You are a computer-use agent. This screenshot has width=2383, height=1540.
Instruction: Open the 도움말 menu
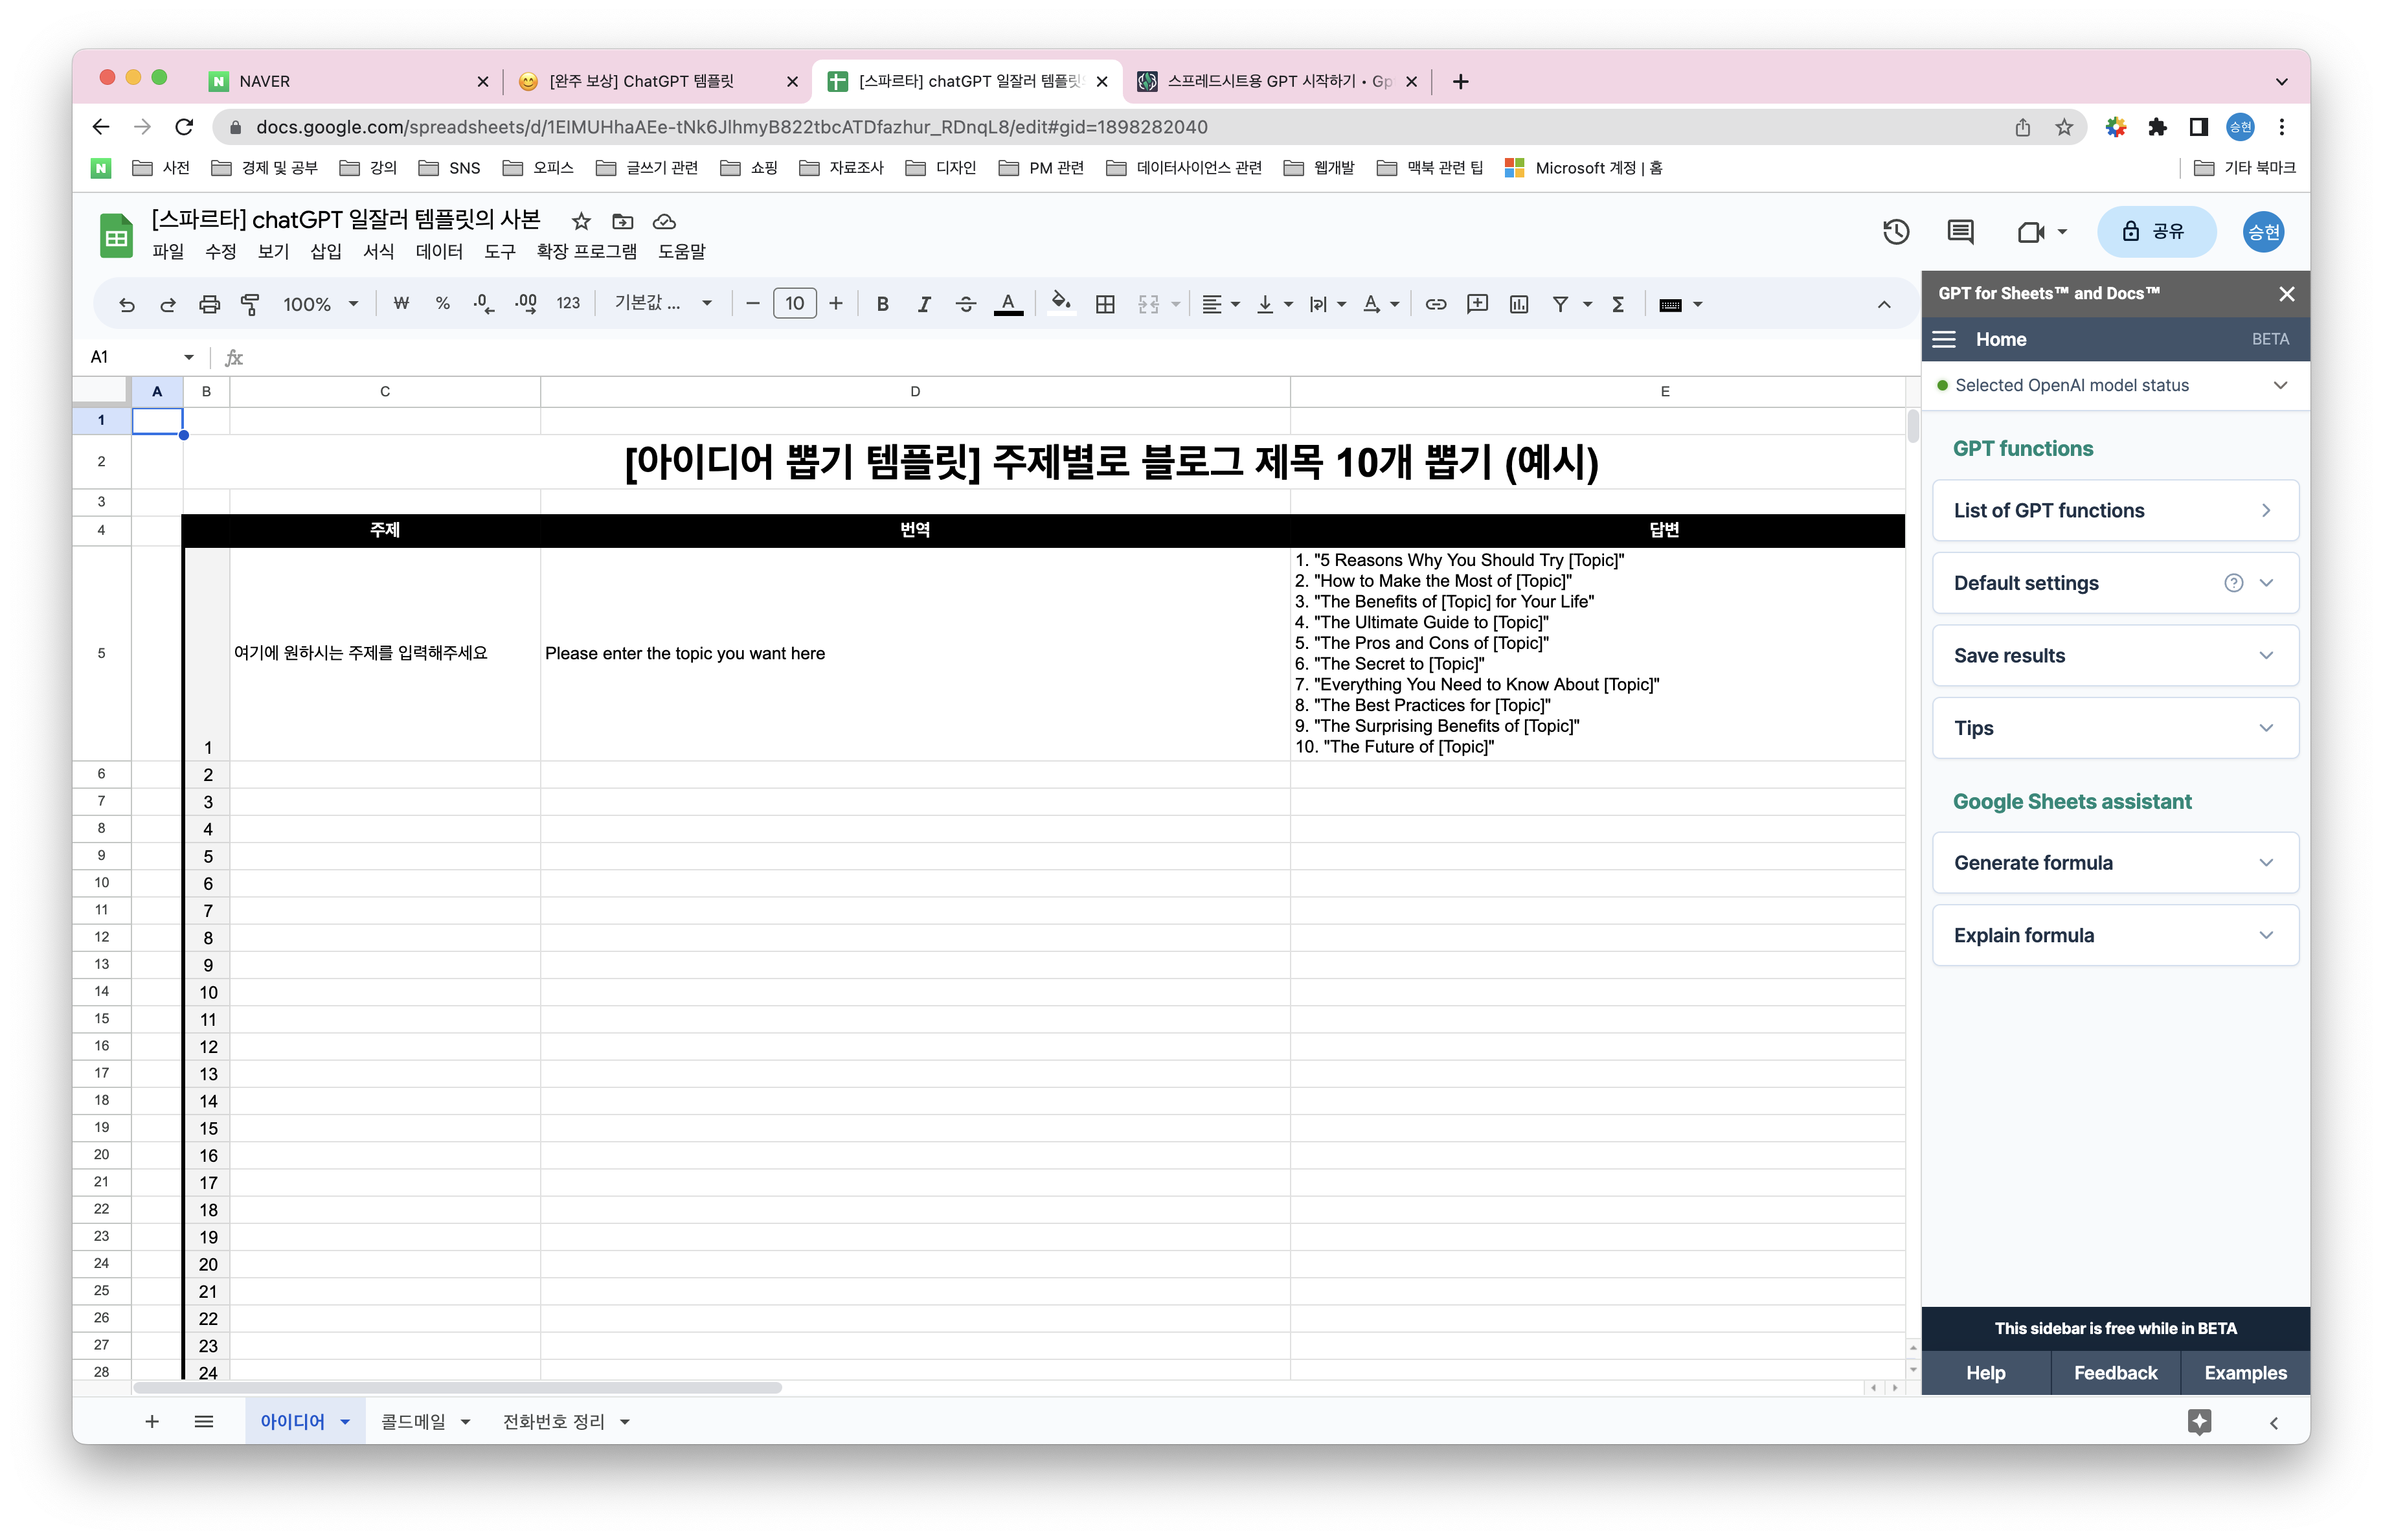681,251
